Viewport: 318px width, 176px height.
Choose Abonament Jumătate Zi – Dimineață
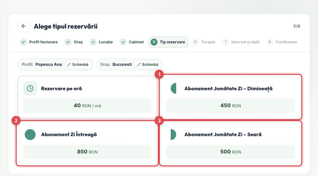click(231, 97)
